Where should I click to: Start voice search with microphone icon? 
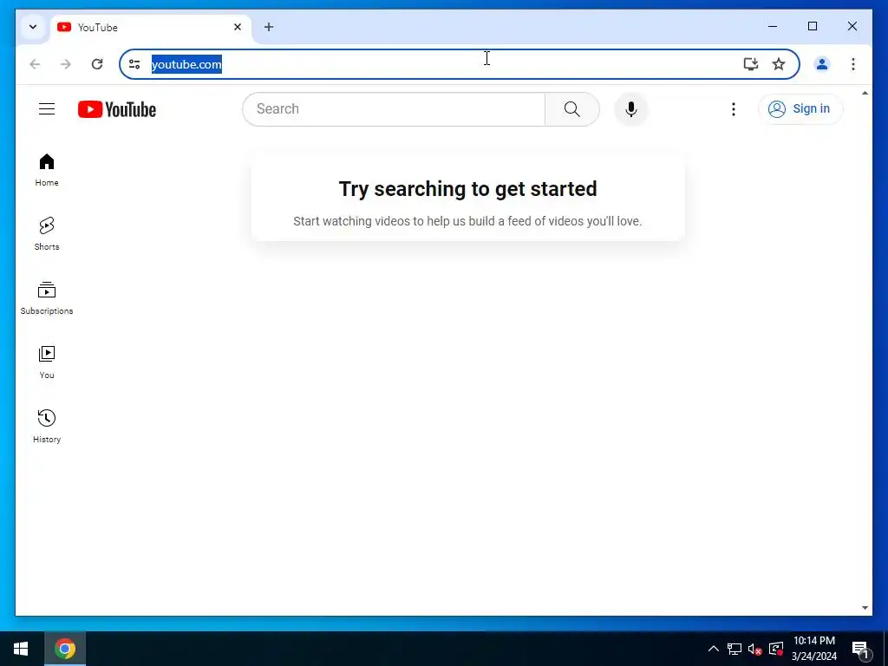pos(631,108)
